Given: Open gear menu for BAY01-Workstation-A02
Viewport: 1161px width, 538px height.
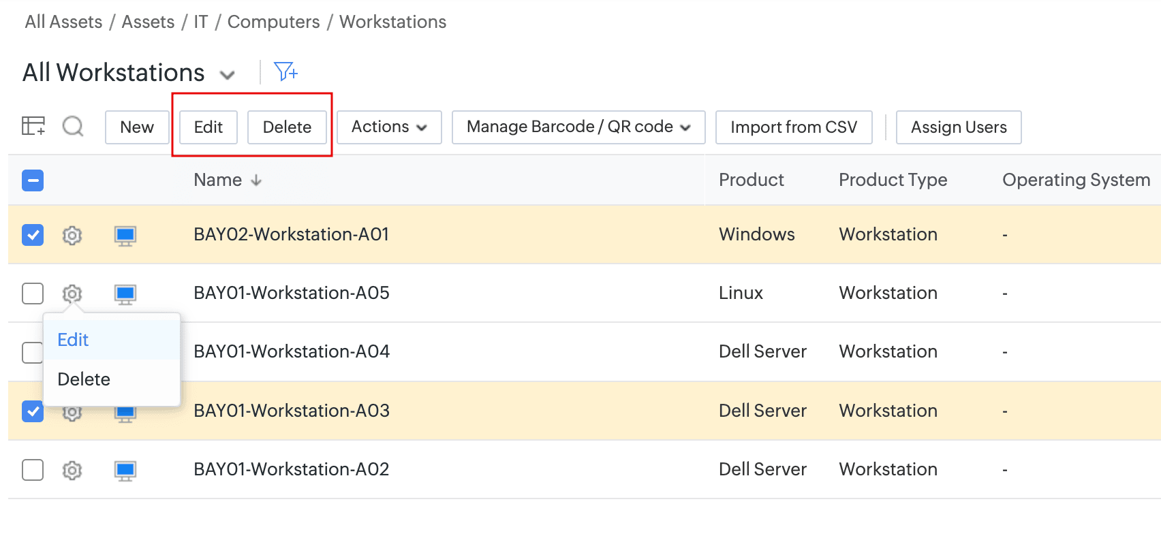Looking at the screenshot, I should [72, 470].
